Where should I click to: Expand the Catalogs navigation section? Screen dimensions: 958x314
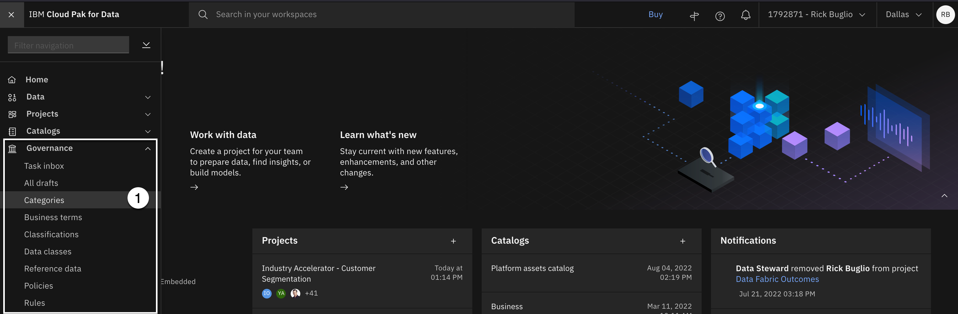coord(148,131)
